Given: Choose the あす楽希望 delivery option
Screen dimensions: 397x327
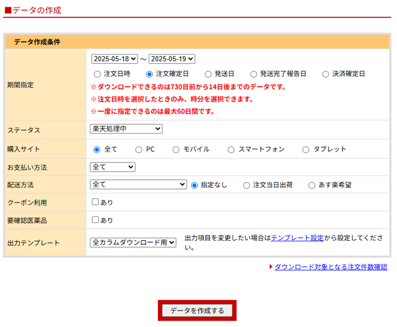Looking at the screenshot, I should 312,186.
